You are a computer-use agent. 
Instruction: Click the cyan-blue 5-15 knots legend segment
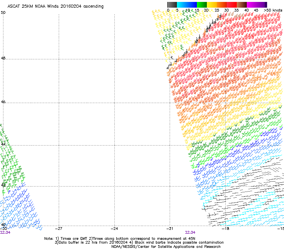[x=187, y=5]
